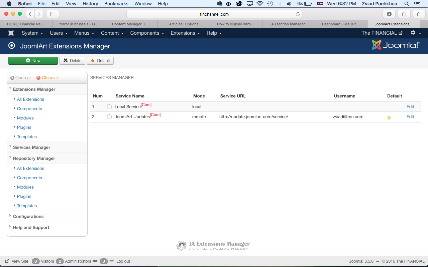Click the Joomla! logo in the header
This screenshot has height=267, width=428.
(x=396, y=45)
